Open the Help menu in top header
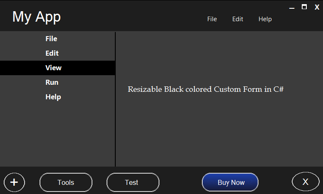The width and height of the screenshot is (323, 194). tap(265, 19)
